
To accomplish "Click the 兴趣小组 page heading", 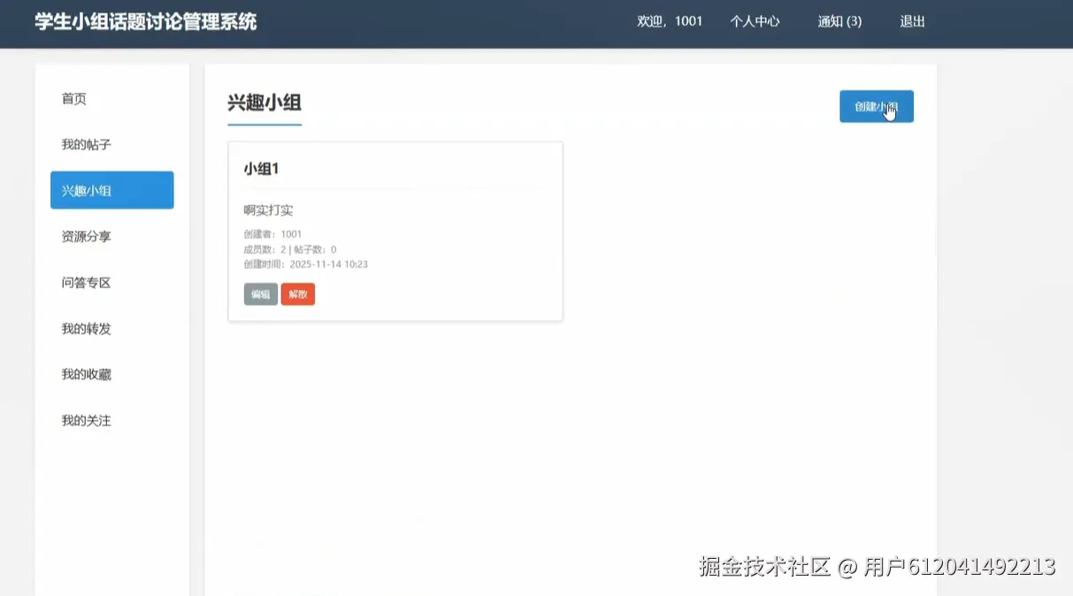I will (x=264, y=103).
